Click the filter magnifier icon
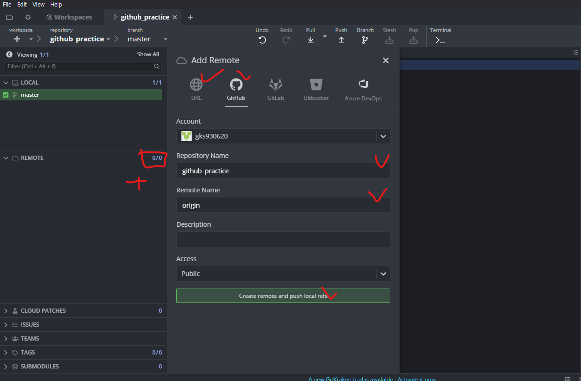The height and width of the screenshot is (381, 581). 157,66
